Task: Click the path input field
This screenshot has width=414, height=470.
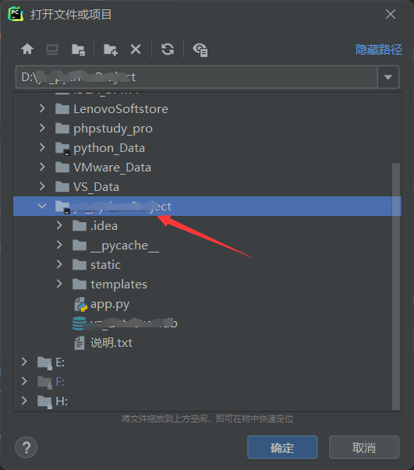Action: 196,77
